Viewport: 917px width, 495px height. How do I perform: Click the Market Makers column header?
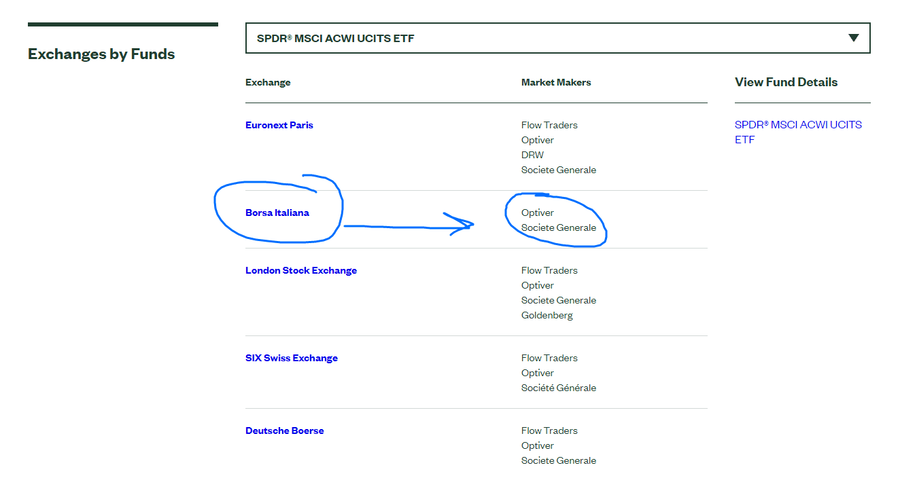pos(556,82)
